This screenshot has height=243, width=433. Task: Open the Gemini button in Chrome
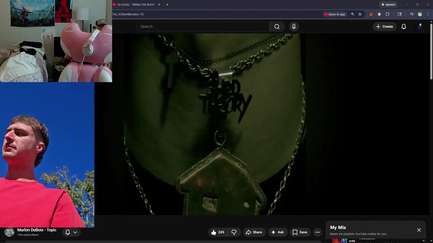tap(388, 5)
